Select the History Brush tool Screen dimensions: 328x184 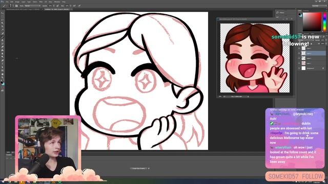tap(3, 43)
